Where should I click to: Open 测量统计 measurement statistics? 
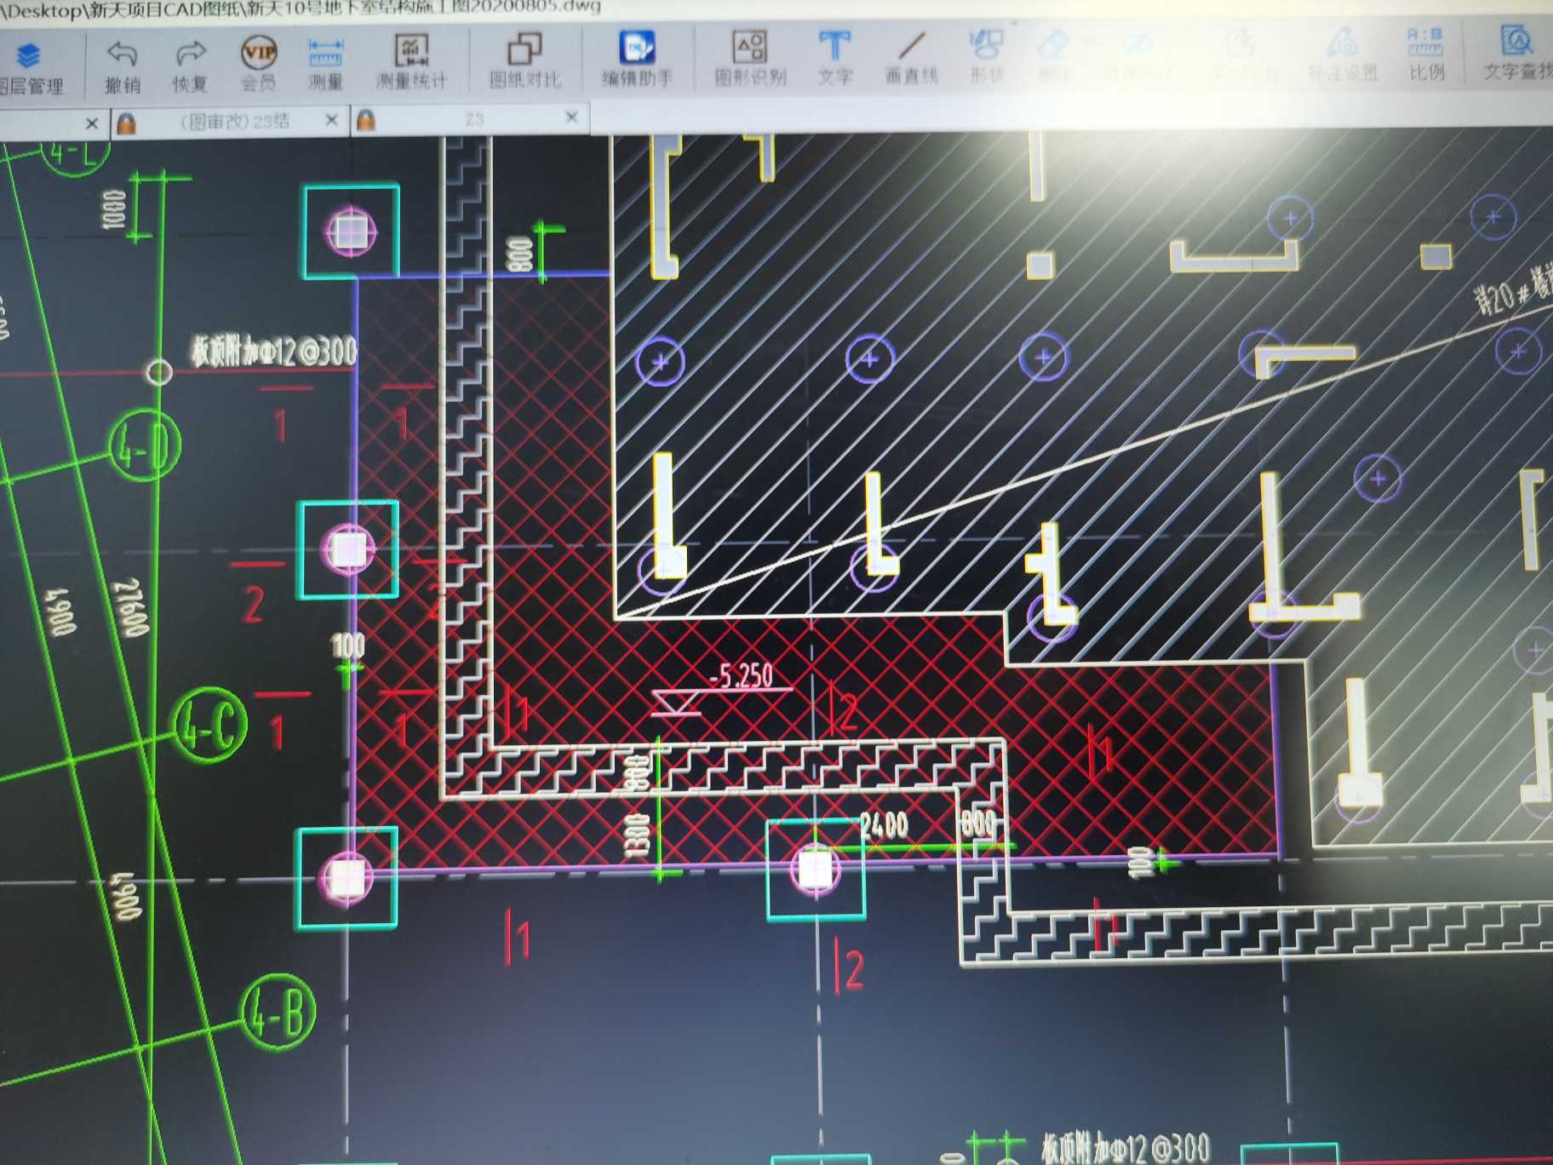tap(411, 61)
